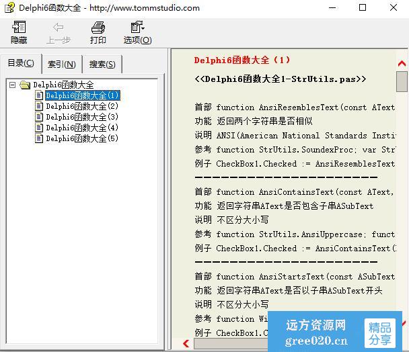Switch to the 目录(C) contents tab
This screenshot has height=352, width=409.
tap(21, 63)
